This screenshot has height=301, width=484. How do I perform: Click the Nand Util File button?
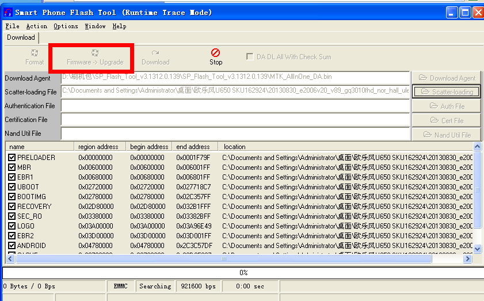[447, 135]
